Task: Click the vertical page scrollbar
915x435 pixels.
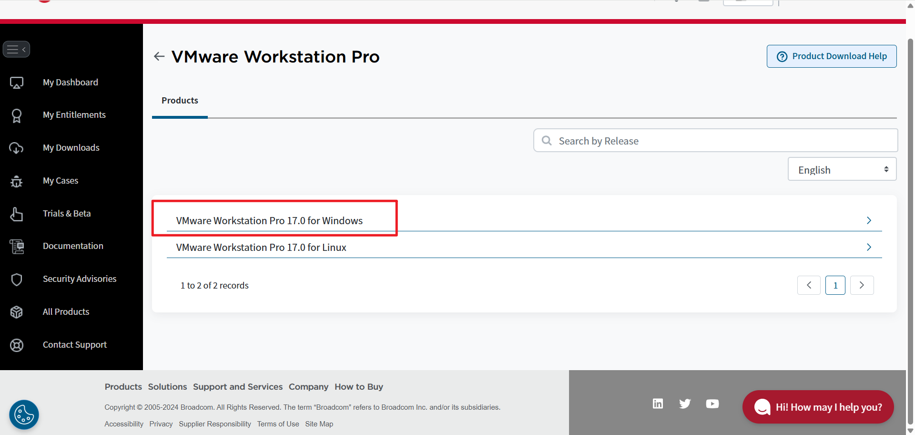Action: click(x=910, y=231)
